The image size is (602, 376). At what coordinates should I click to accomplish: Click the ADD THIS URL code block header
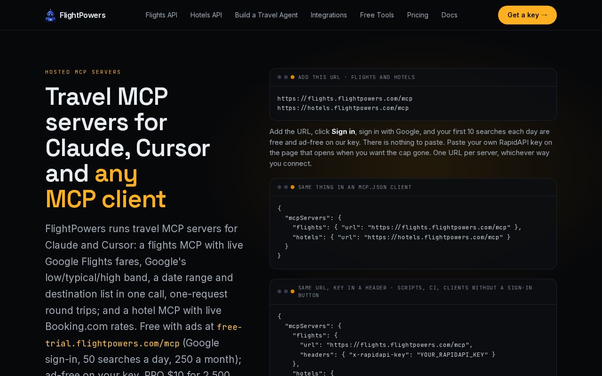[x=413, y=77]
